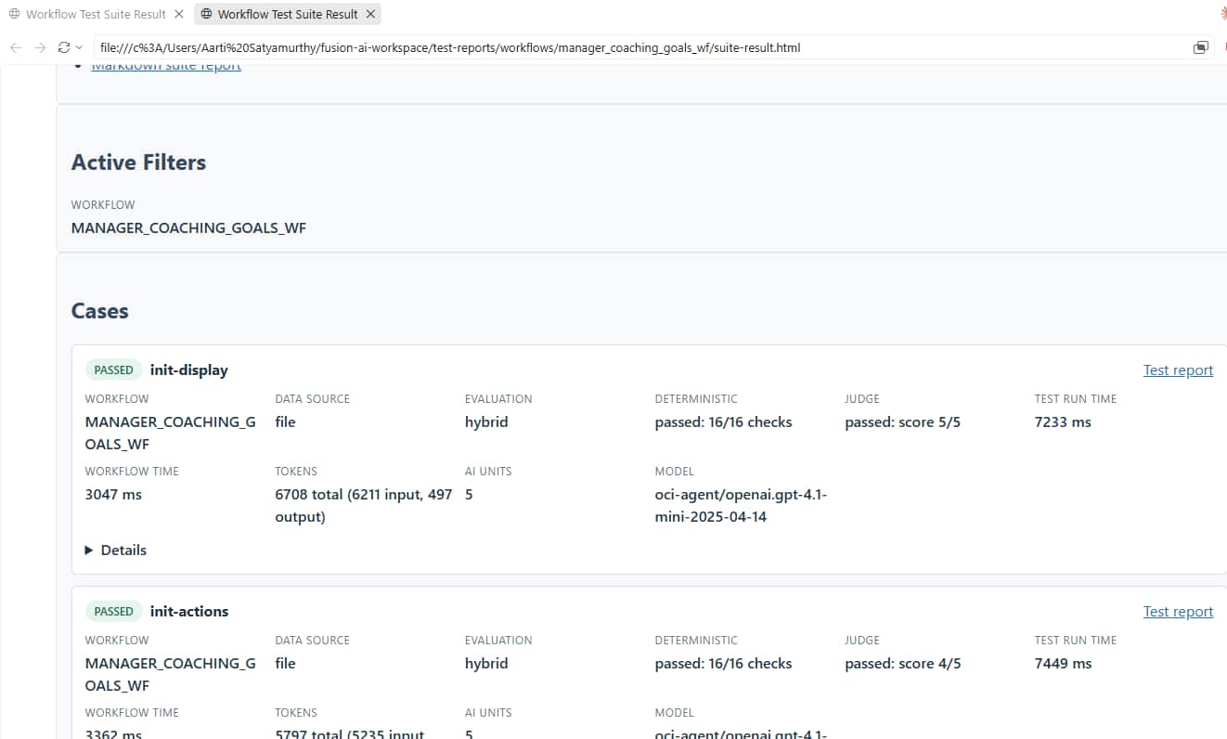Click the PASSED badge on init-display
Image resolution: width=1227 pixels, height=739 pixels.
pyautogui.click(x=114, y=369)
